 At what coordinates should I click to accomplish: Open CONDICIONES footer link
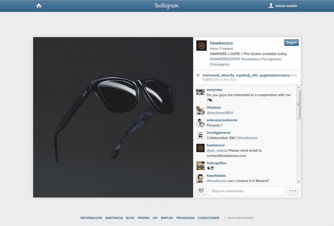click(x=209, y=218)
